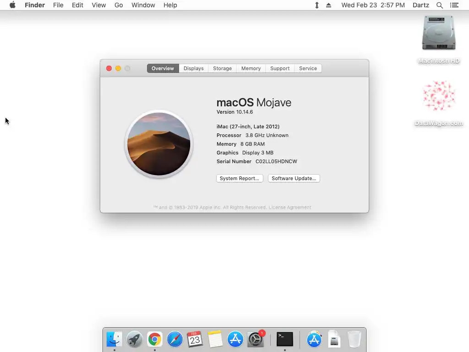Open the Notes app in Dock
This screenshot has height=352, width=469.
pyautogui.click(x=215, y=339)
